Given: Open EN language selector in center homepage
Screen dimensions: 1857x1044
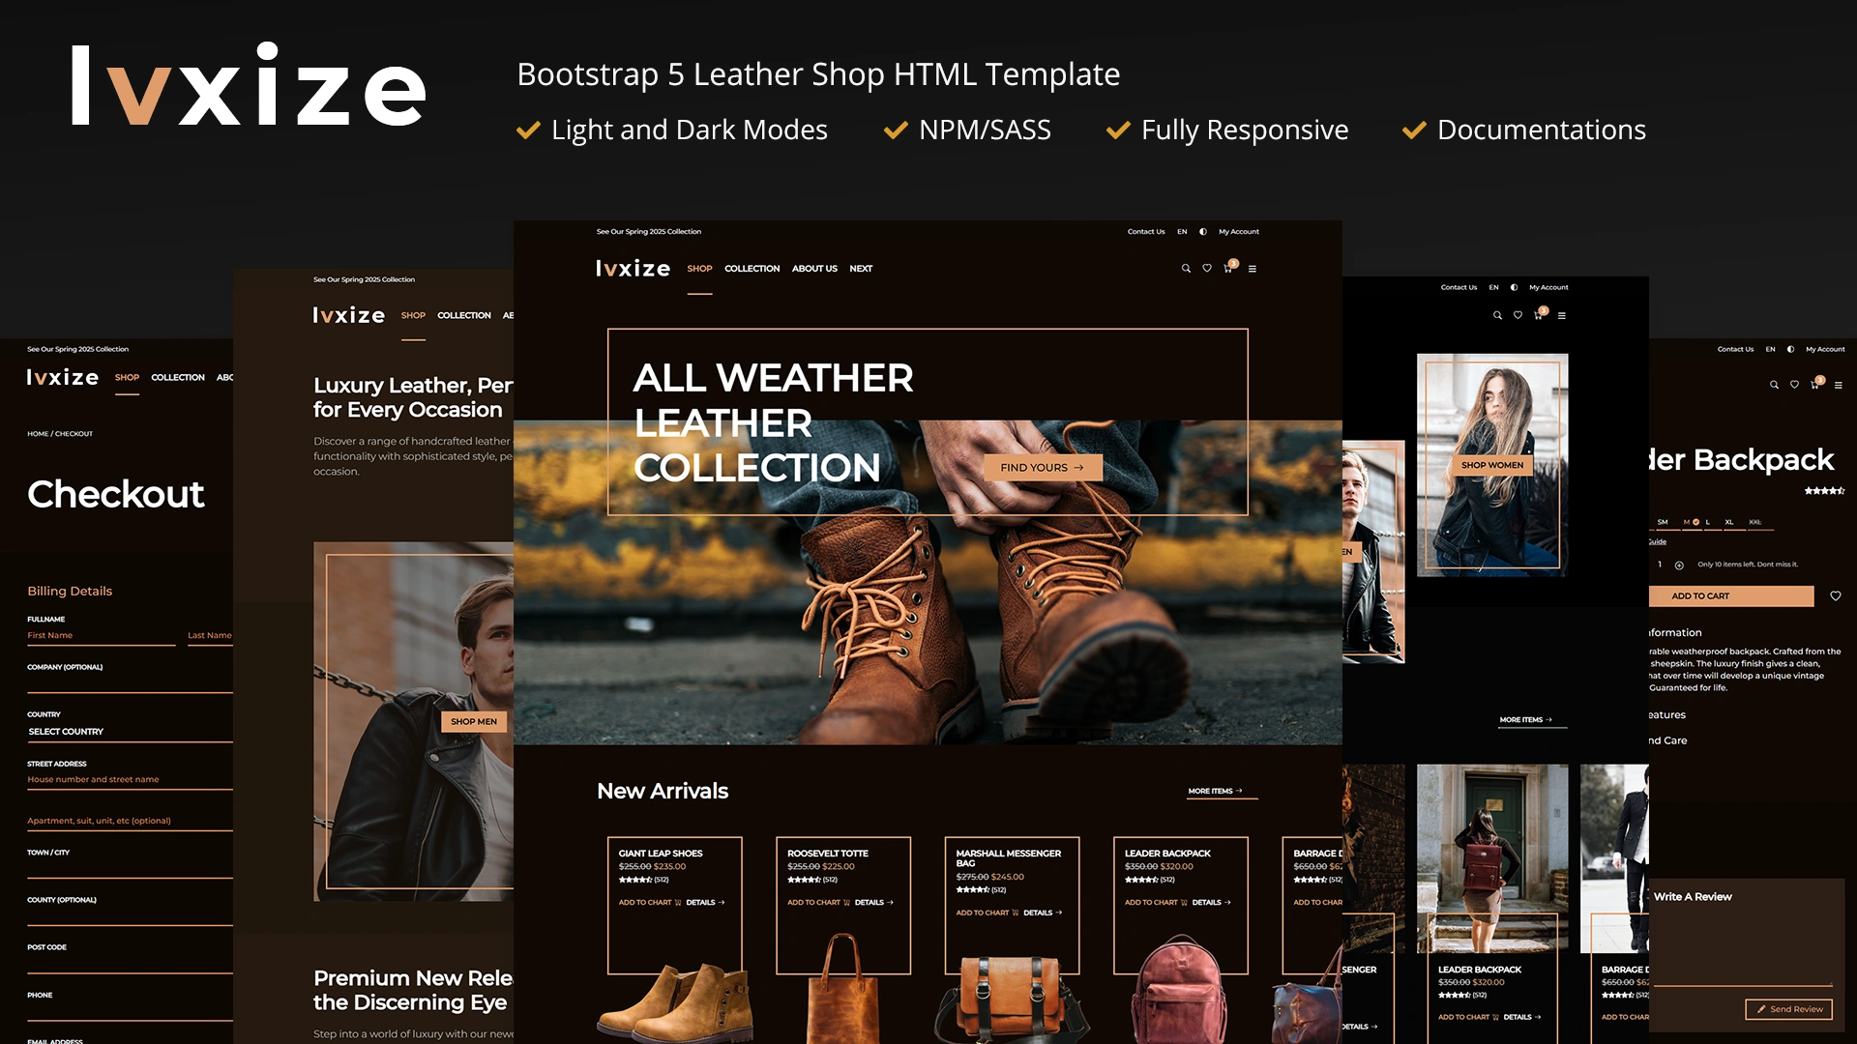Looking at the screenshot, I should 1182,232.
